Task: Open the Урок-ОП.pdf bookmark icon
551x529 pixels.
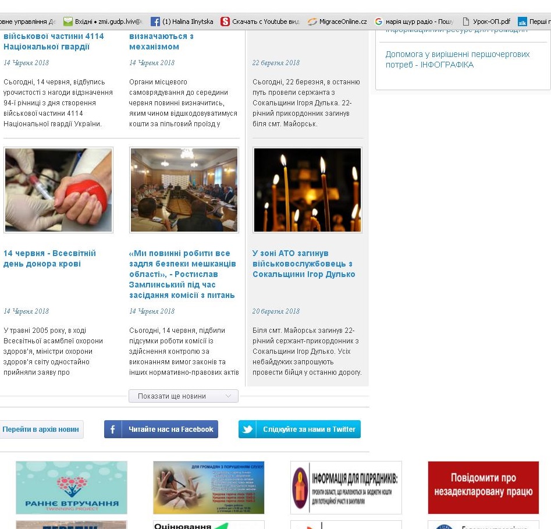Action: [x=465, y=22]
